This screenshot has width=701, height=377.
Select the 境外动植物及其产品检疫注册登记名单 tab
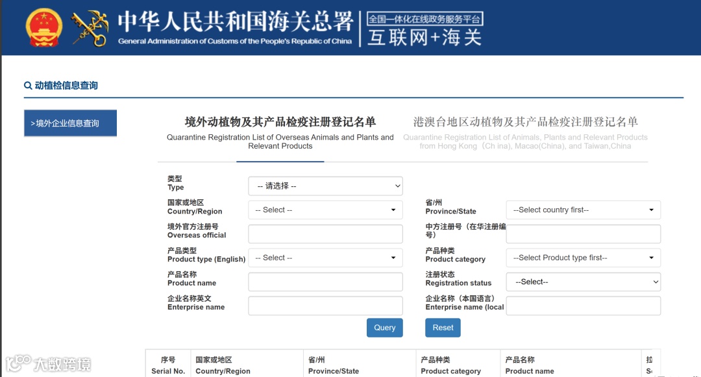[x=280, y=132]
